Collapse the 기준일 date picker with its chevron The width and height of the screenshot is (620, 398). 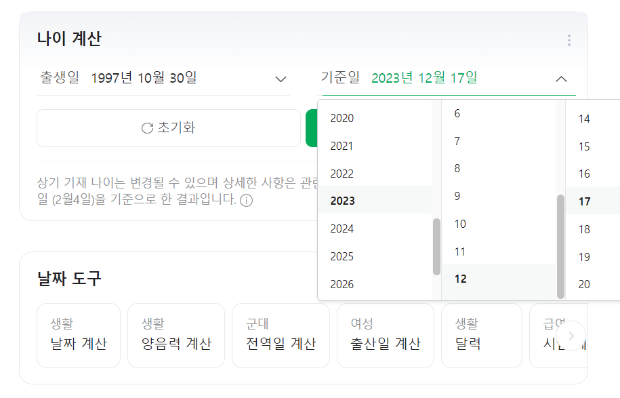point(561,78)
